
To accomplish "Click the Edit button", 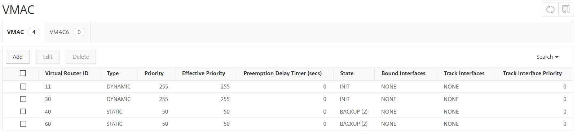I will coord(48,57).
